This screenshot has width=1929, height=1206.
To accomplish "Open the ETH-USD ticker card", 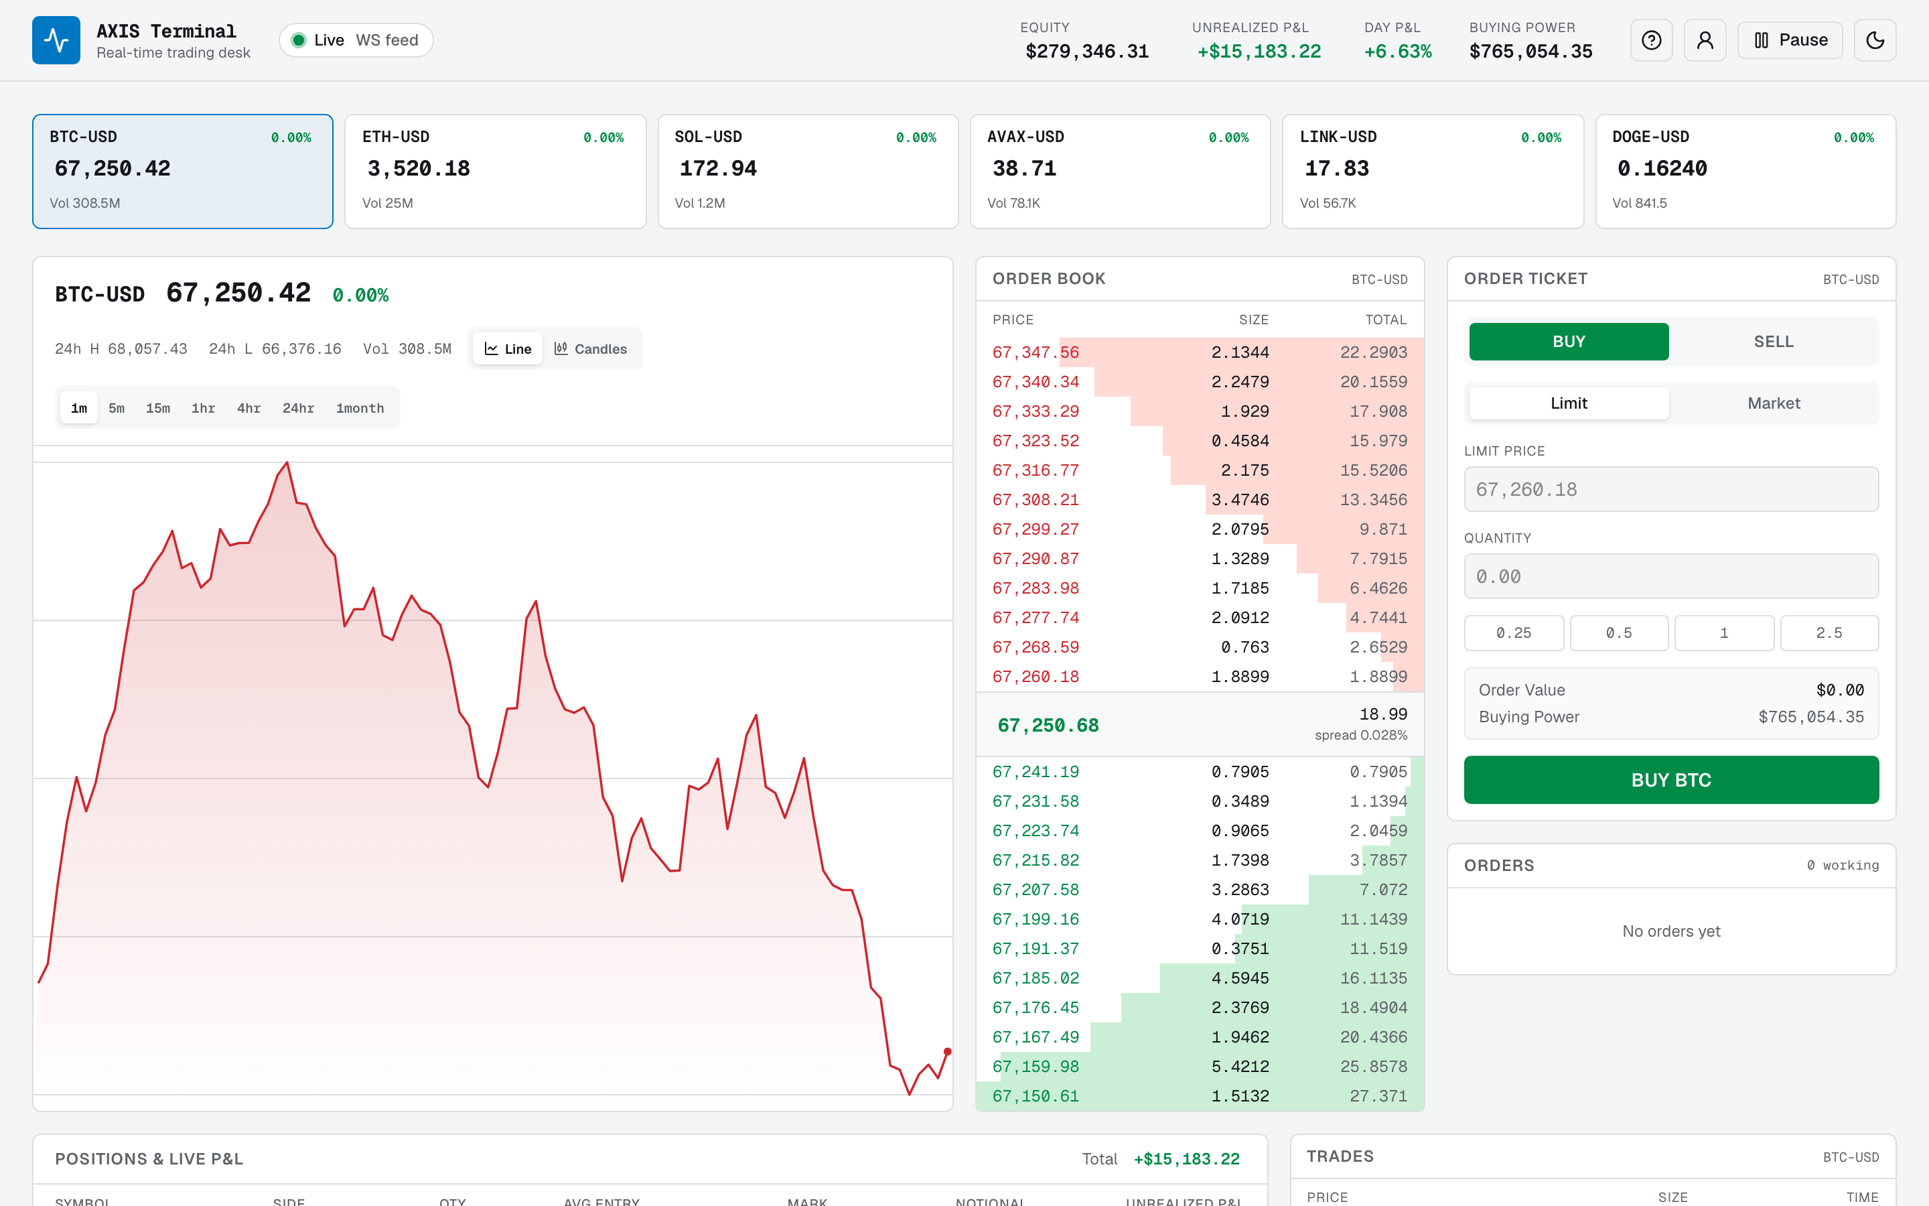I will pos(495,172).
